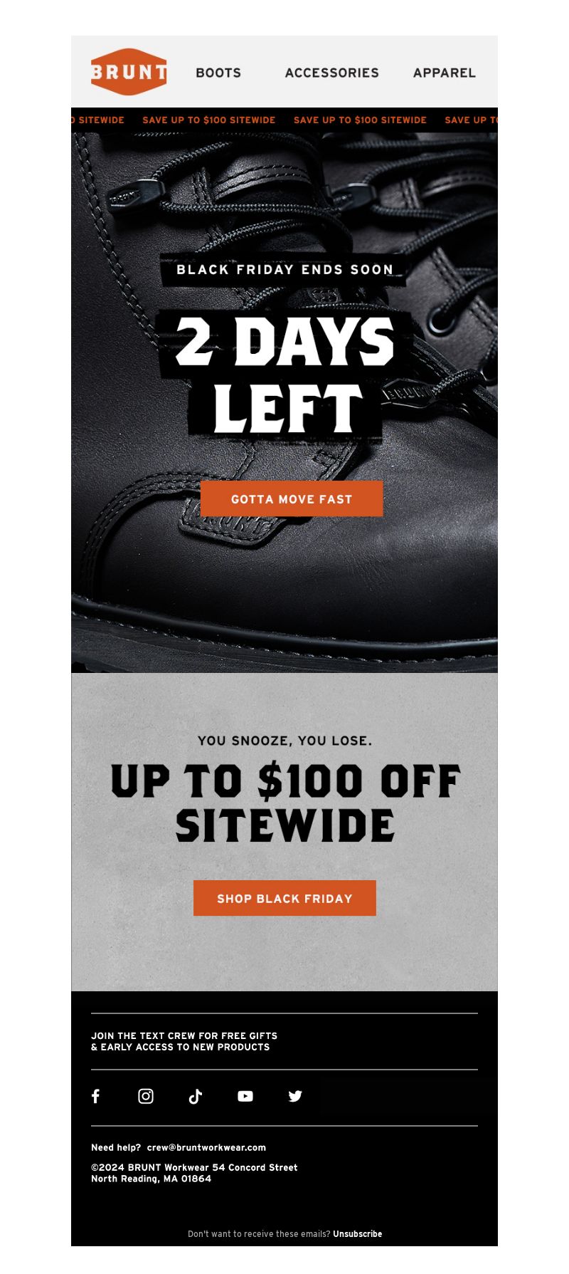This screenshot has width=569, height=1274.
Task: Click the Save up to $100 sitewide ticker
Action: [x=284, y=120]
